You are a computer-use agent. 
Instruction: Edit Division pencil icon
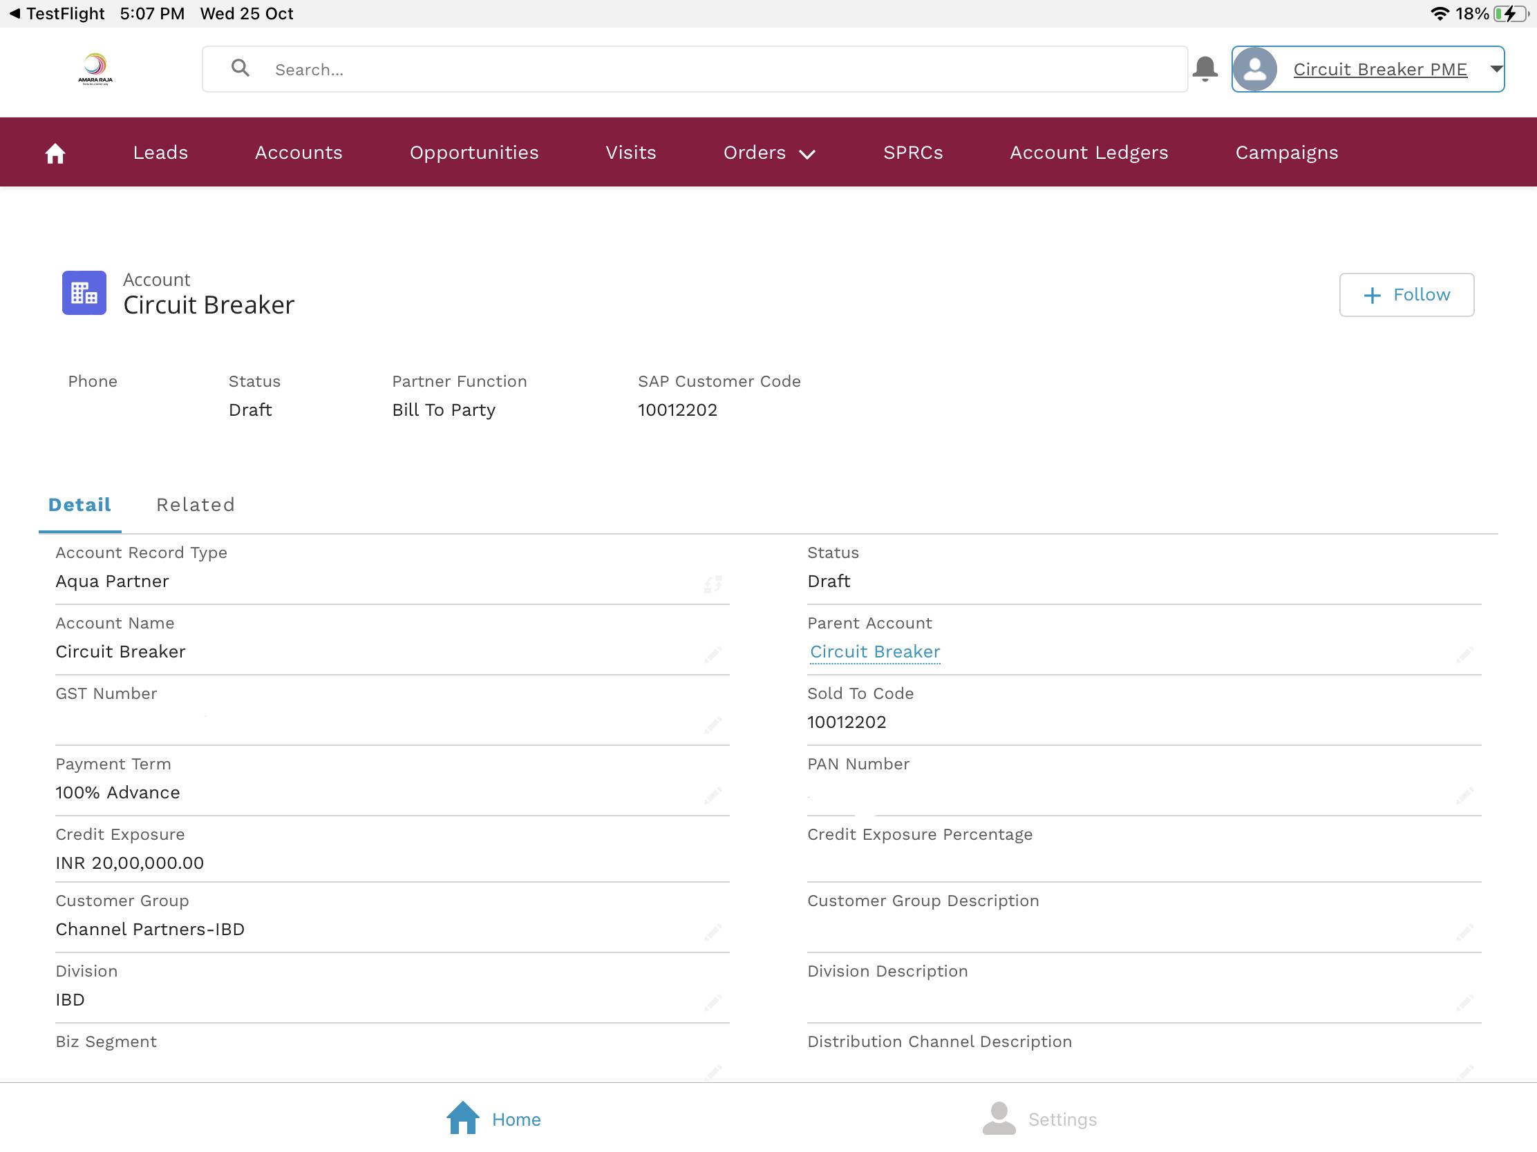713,1002
